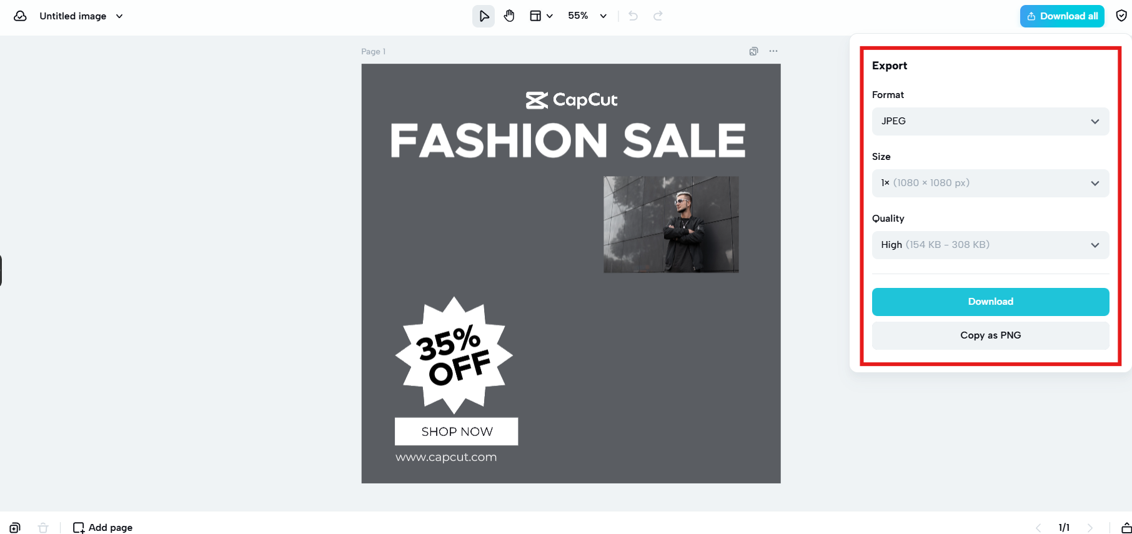Click the trash delete page icon

coord(43,528)
